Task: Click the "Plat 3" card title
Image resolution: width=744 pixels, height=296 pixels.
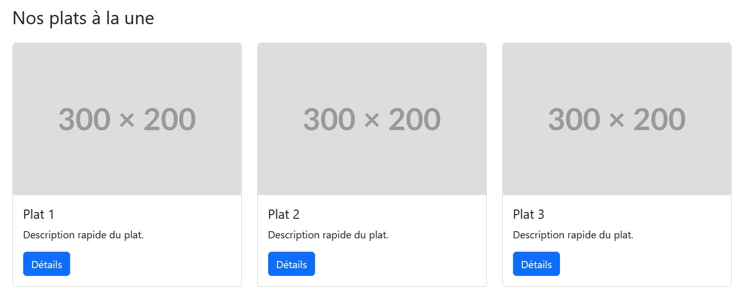Action: 528,214
